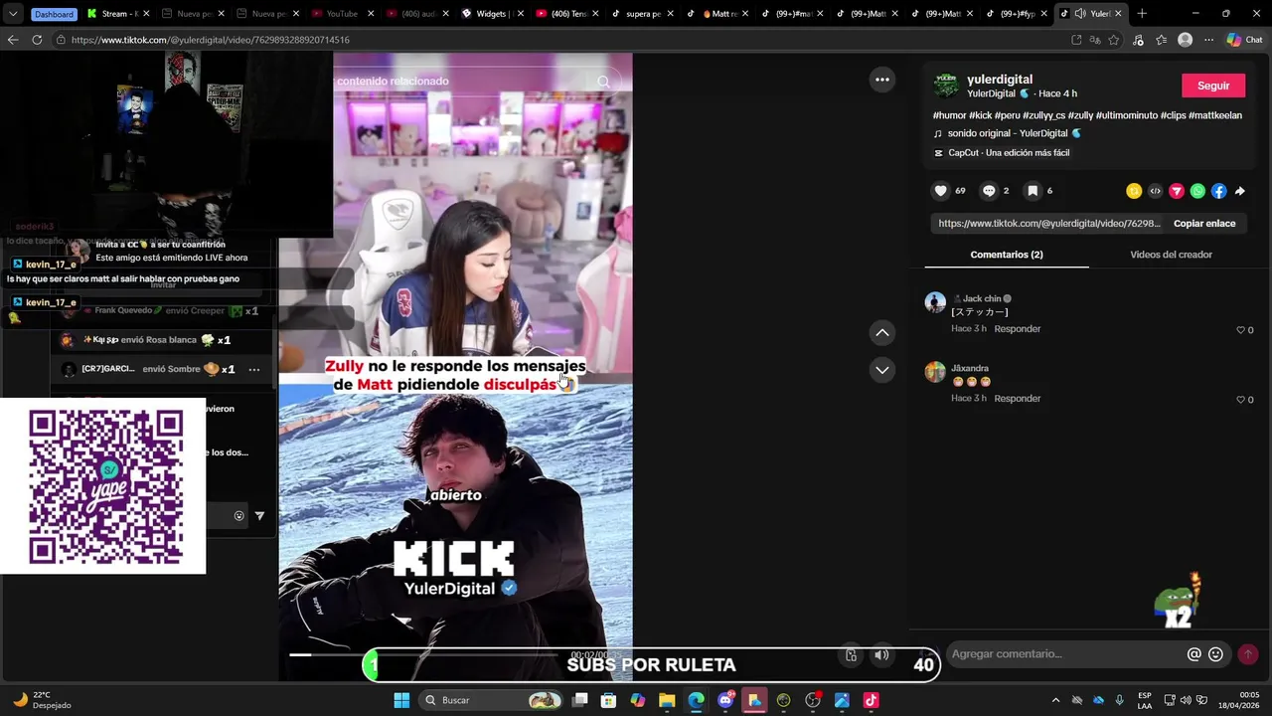Post comment with the red arrow button
Viewport: 1272px width, 716px height.
pos(1248,654)
